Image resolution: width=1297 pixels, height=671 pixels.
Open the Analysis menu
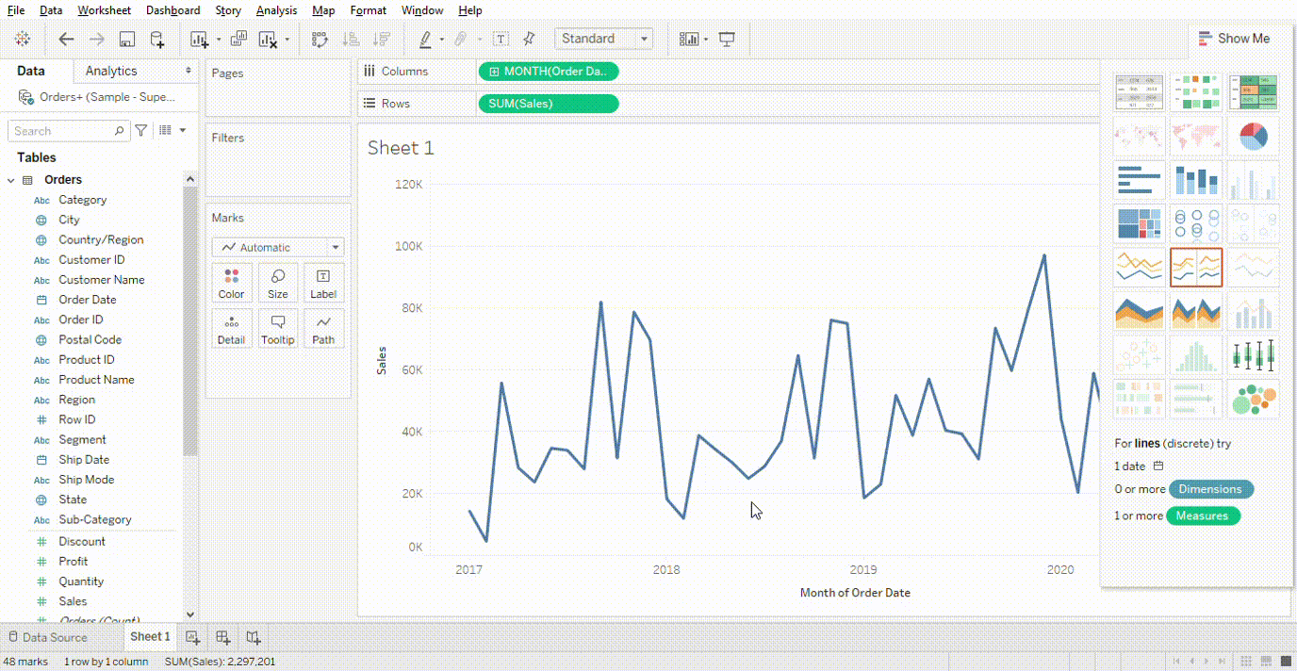click(x=276, y=10)
